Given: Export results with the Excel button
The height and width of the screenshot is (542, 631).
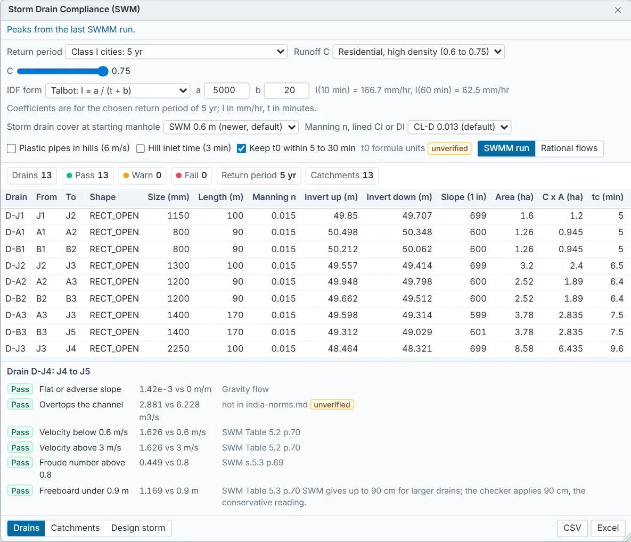Looking at the screenshot, I should [608, 528].
